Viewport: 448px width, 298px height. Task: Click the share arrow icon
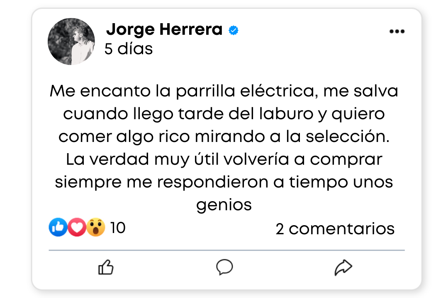pos(343,267)
